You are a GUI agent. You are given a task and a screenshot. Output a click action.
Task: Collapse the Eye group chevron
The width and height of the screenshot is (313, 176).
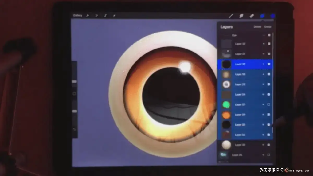click(x=264, y=35)
